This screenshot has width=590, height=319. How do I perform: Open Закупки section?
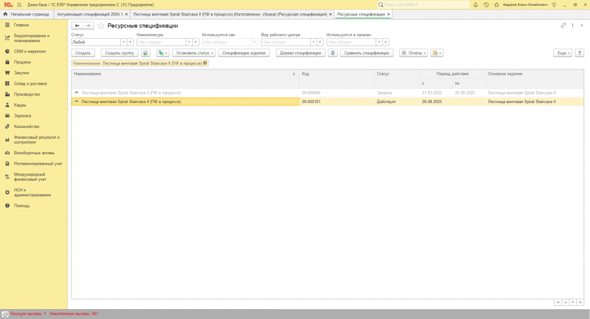pos(21,73)
